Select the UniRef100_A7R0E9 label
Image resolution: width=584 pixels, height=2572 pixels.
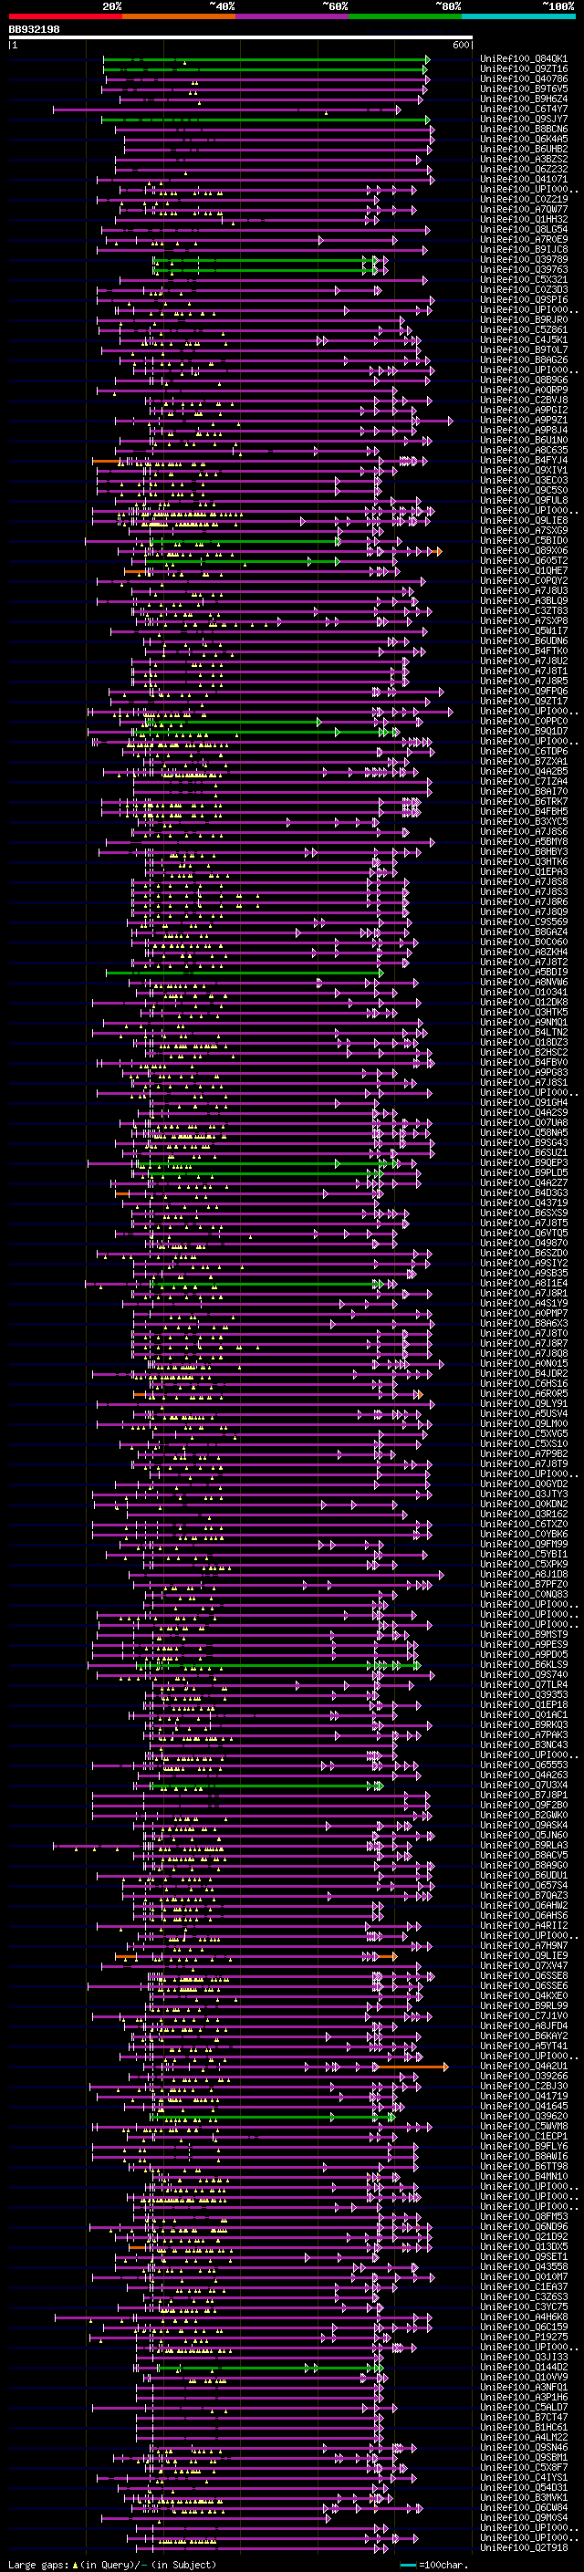tap(524, 240)
